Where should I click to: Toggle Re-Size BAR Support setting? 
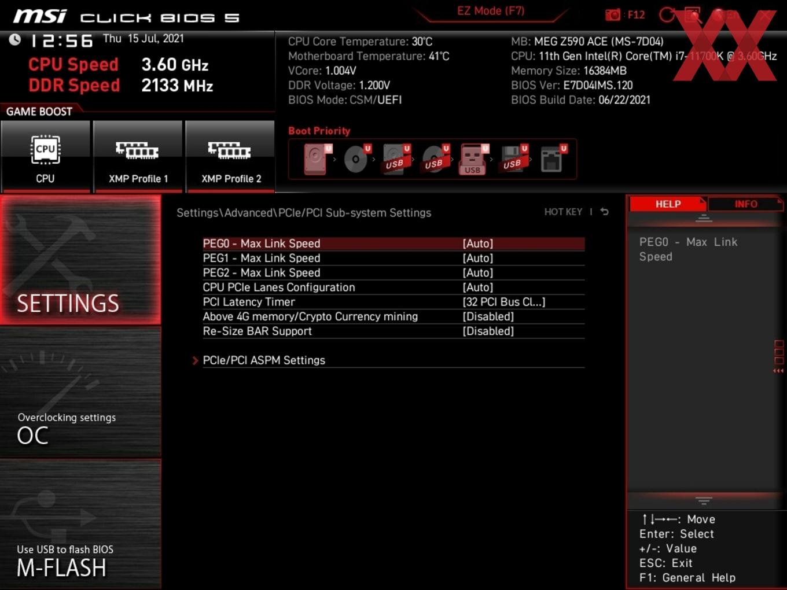488,331
